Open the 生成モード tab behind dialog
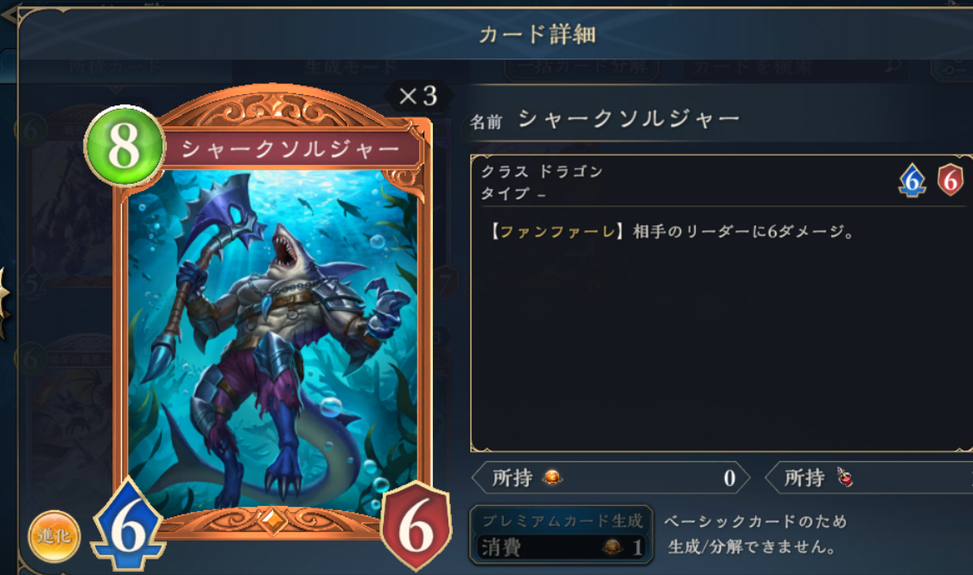 coord(351,66)
